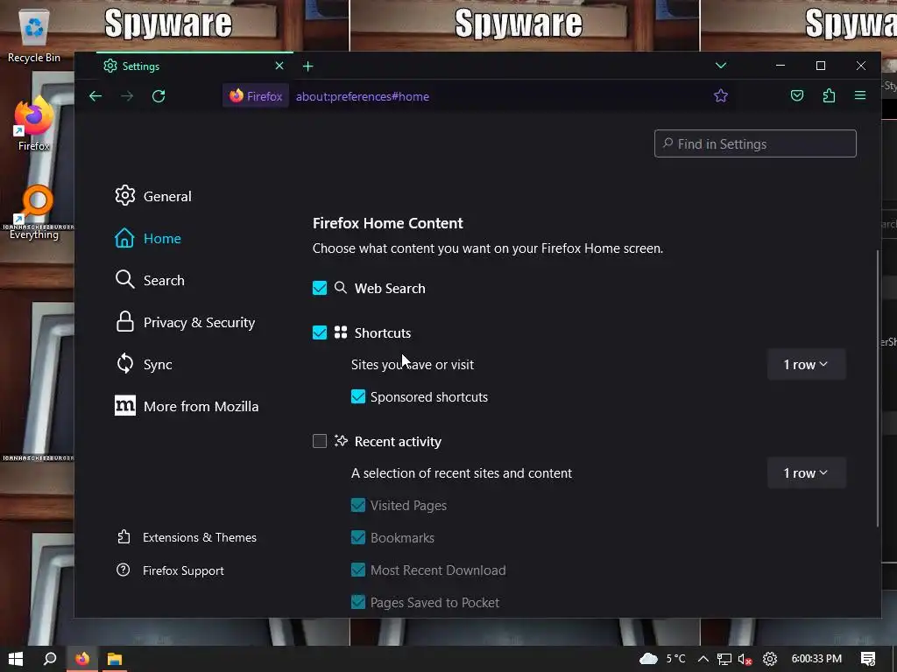Reload the current page
Screen dimensions: 897x672
(159, 96)
